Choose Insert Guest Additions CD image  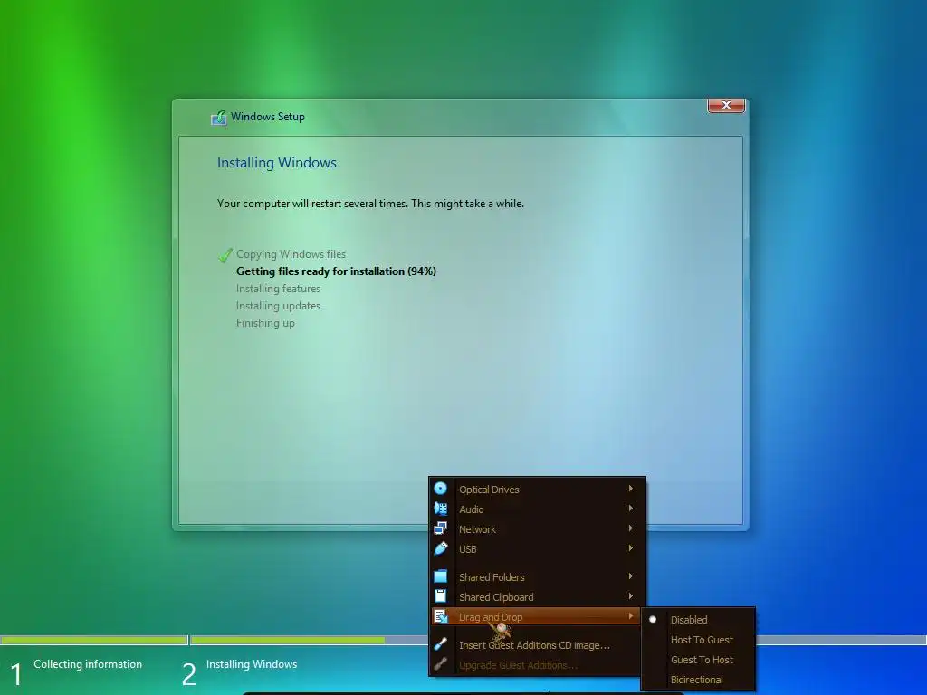point(537,644)
